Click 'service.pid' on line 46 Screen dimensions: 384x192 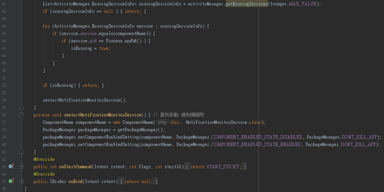click(84, 41)
